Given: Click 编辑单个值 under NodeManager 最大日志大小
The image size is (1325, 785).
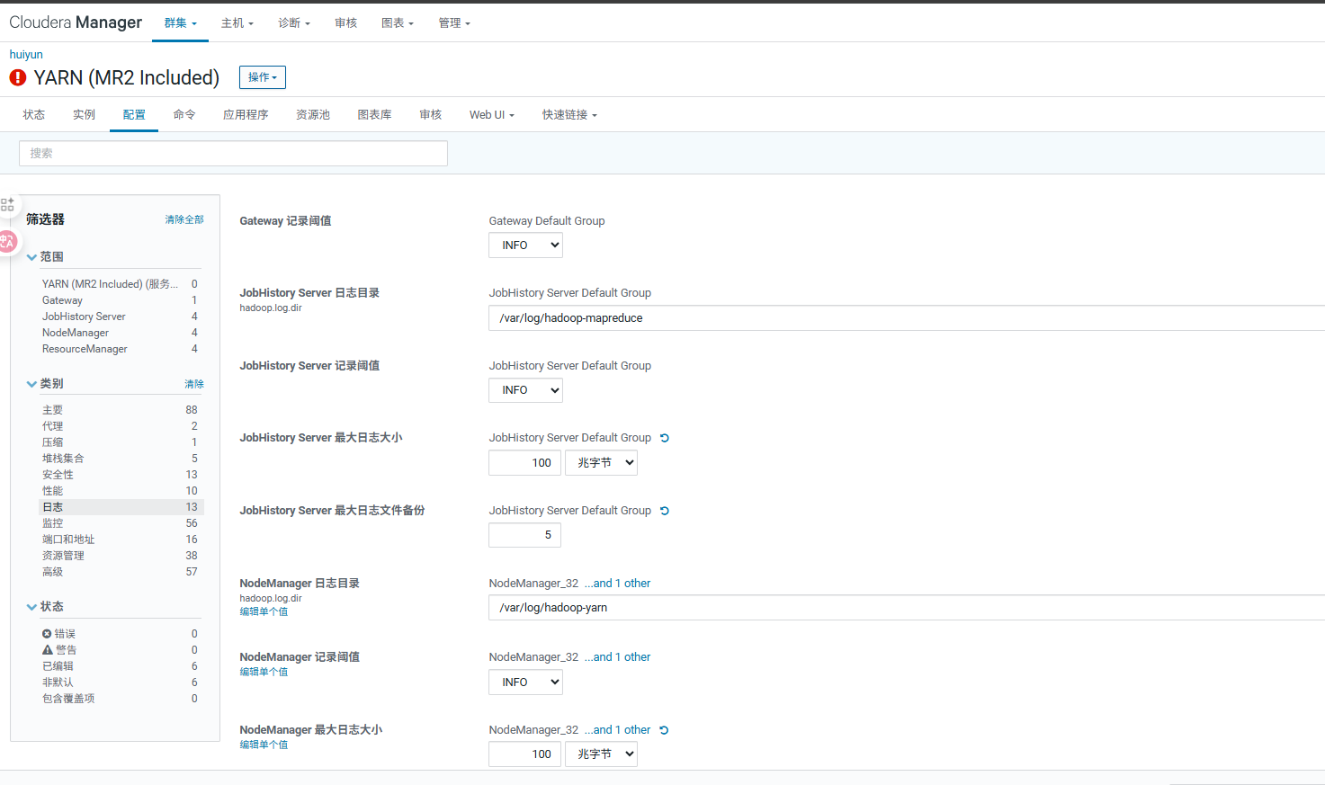Looking at the screenshot, I should point(264,745).
